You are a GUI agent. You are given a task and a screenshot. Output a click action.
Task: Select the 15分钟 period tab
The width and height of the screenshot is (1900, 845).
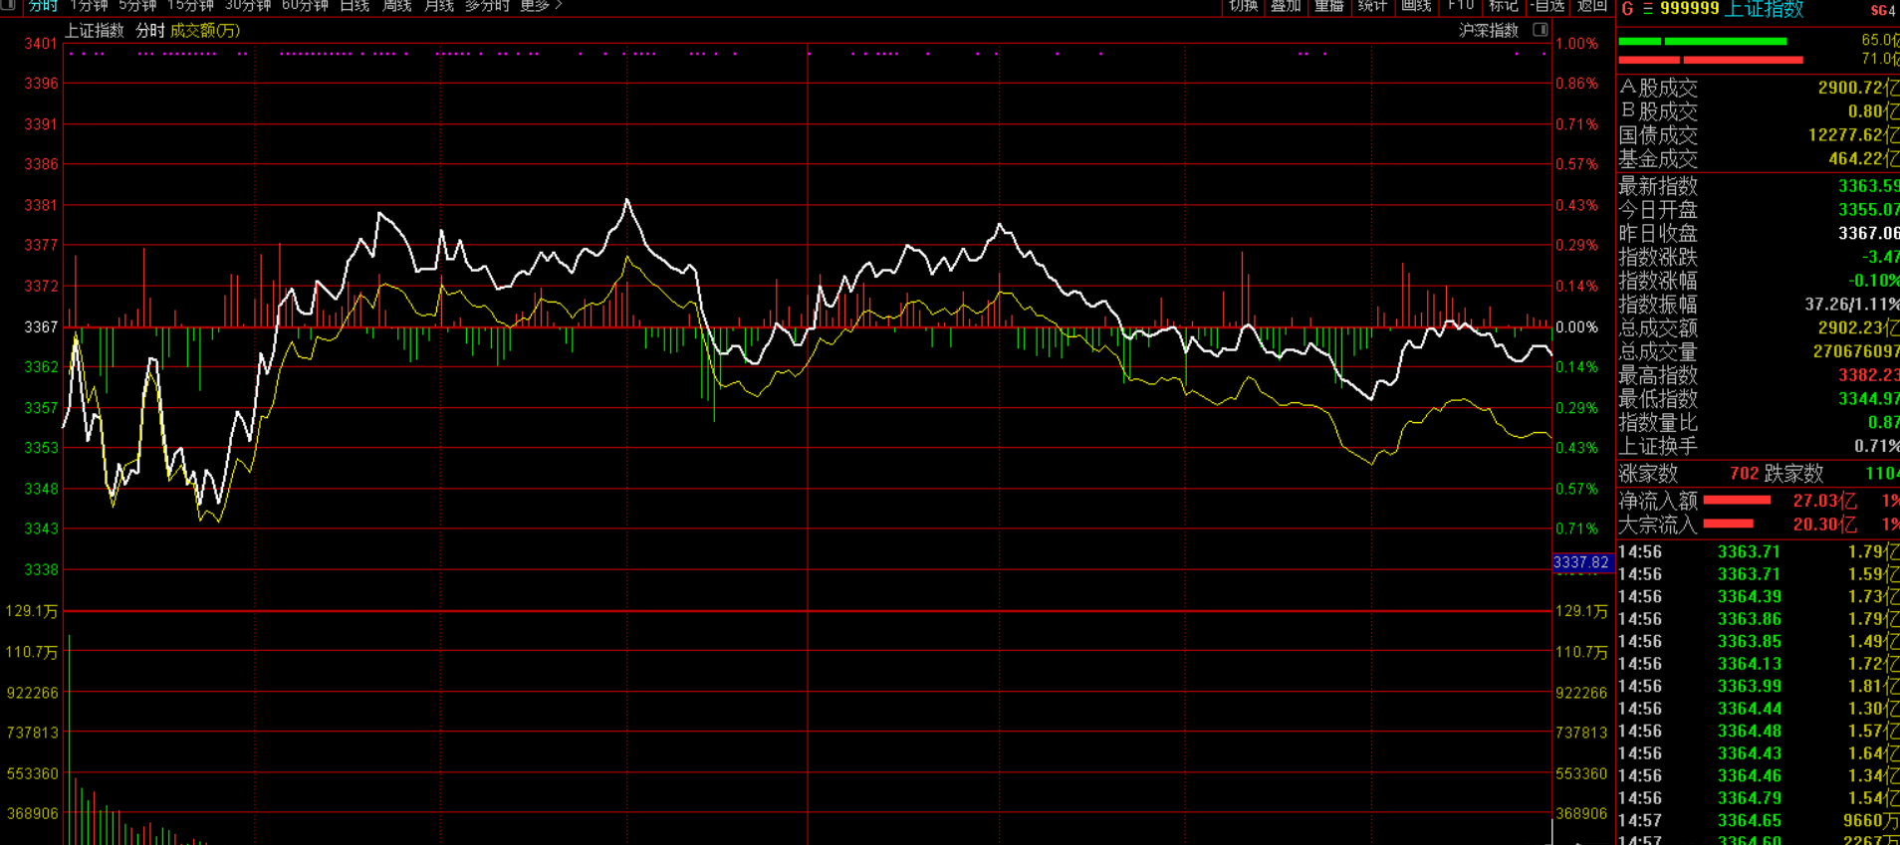click(x=190, y=6)
